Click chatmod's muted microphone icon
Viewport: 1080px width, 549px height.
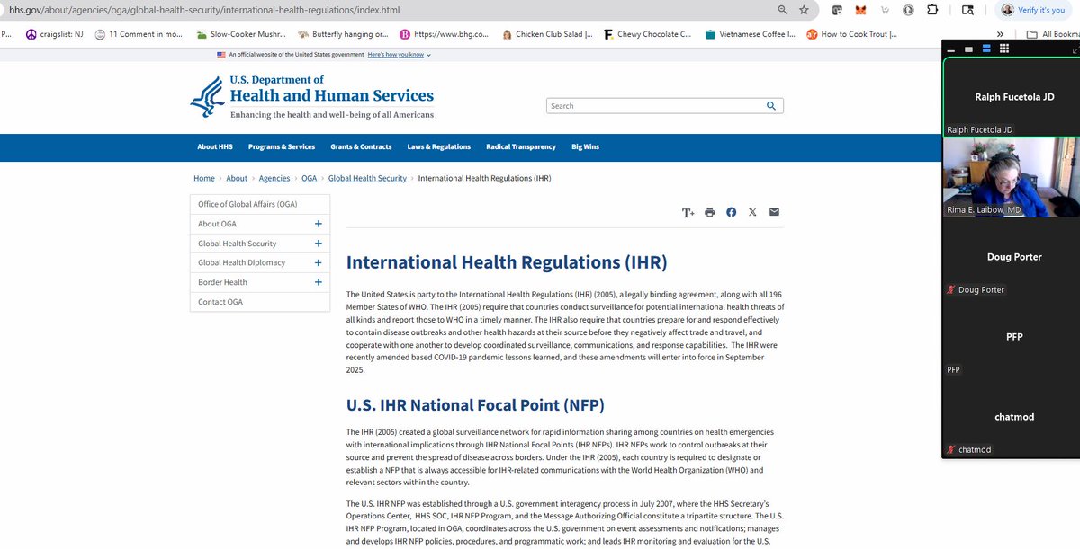tap(951, 449)
